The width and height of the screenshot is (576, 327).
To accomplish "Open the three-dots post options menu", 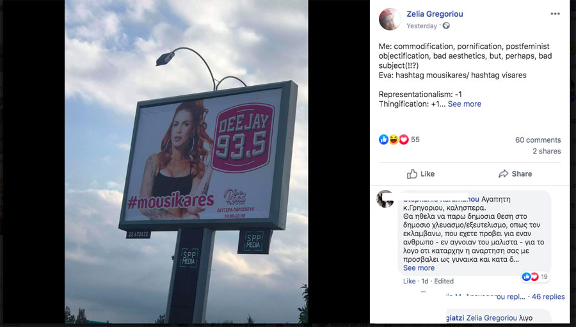I will coord(555,14).
